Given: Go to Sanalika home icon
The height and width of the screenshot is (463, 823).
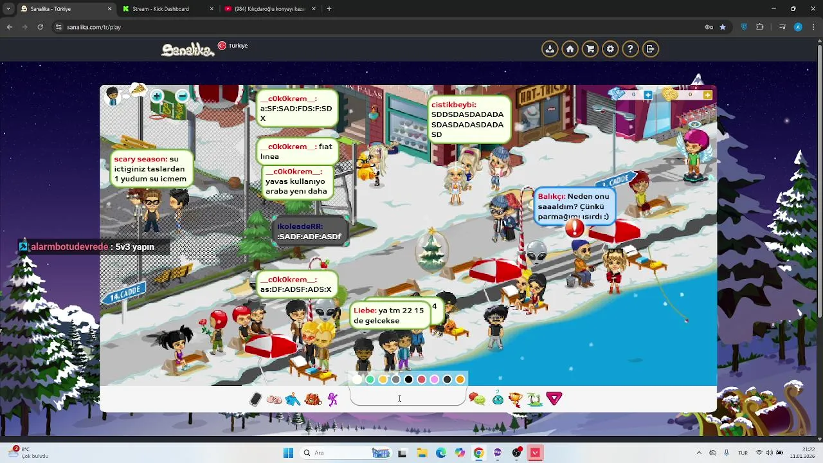Looking at the screenshot, I should point(570,49).
